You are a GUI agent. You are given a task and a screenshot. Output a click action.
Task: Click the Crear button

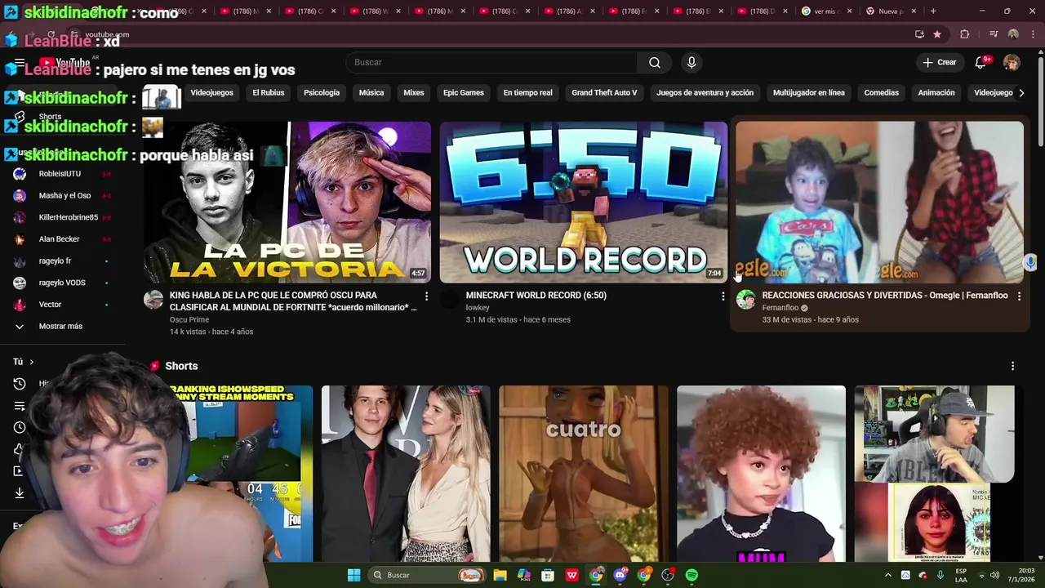(x=940, y=63)
